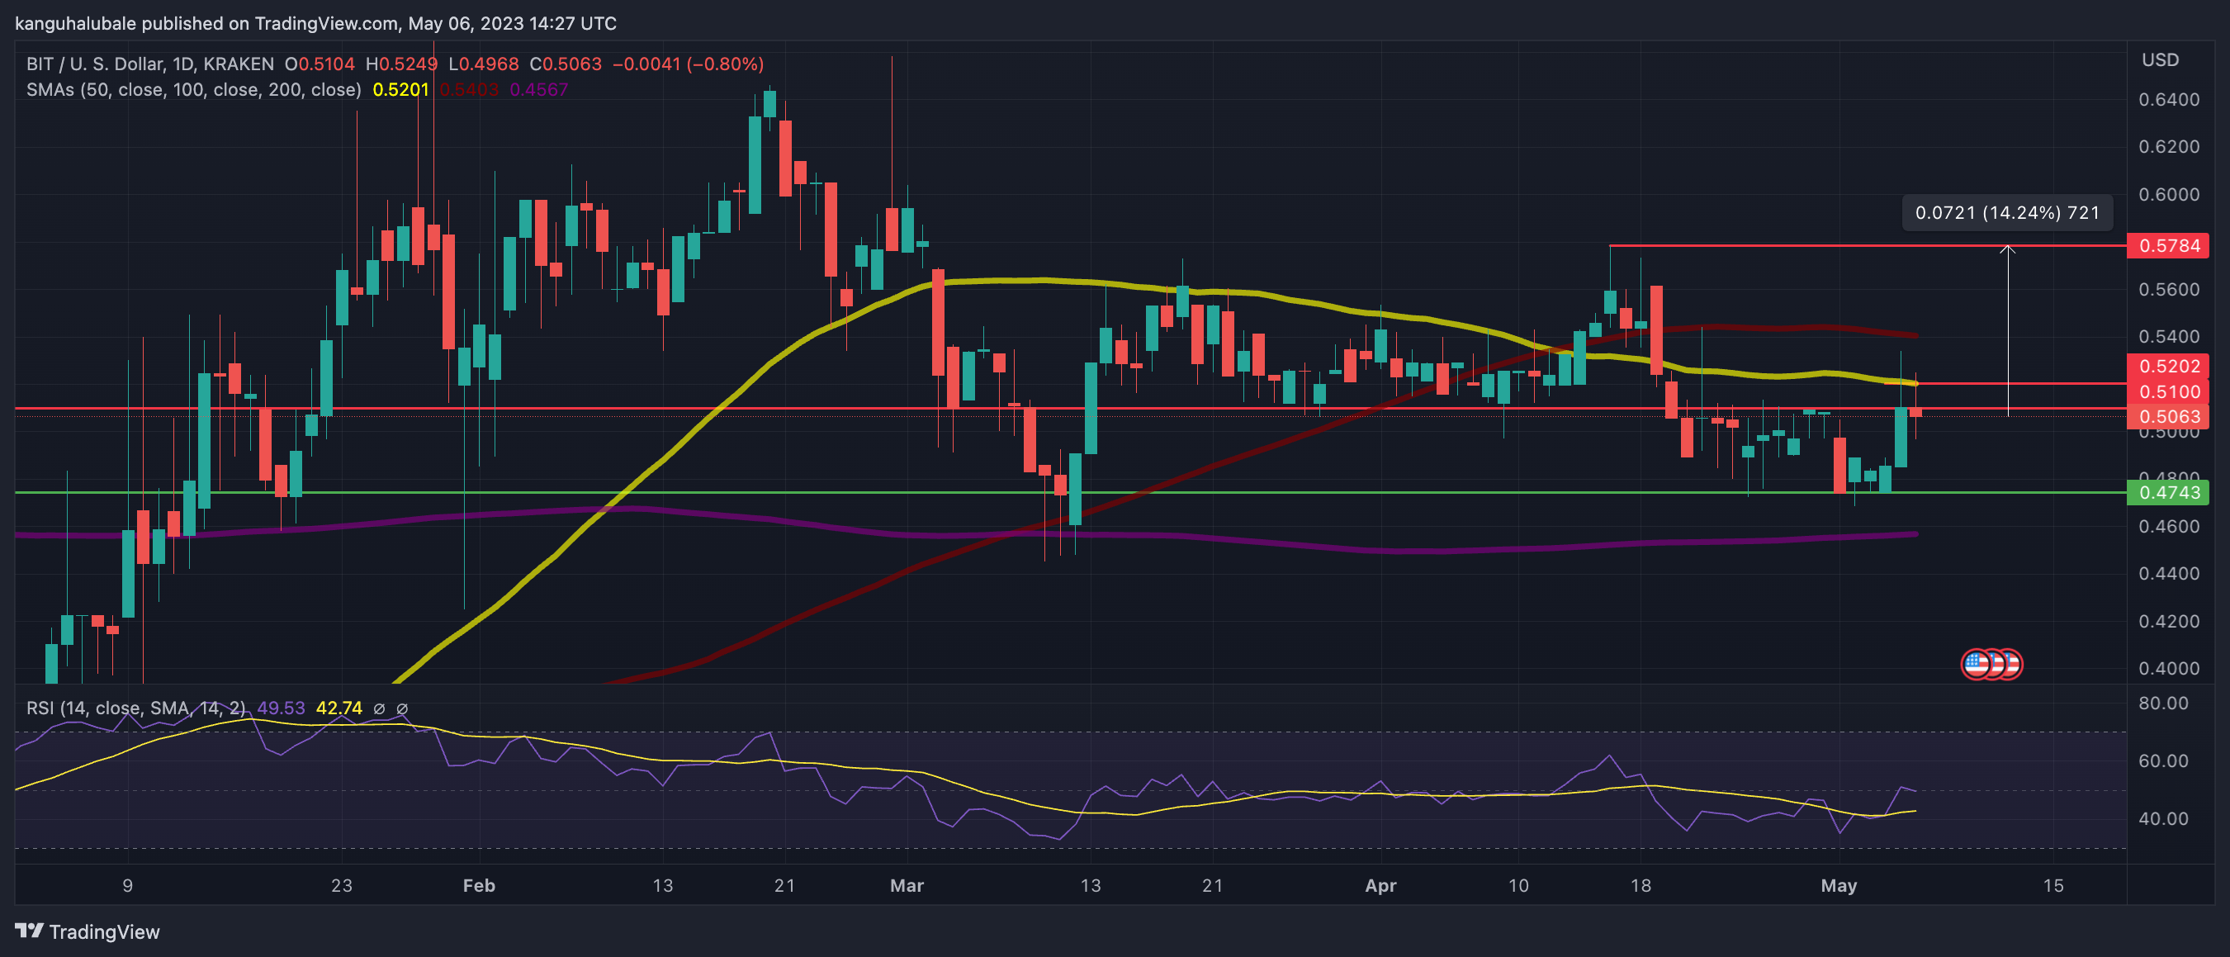
Task: Click the USD currency label on price axis
Action: 2160,59
